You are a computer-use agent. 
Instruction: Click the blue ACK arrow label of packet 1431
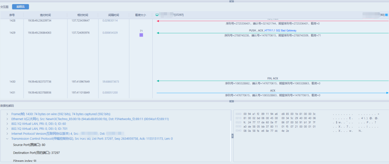tap(273, 90)
